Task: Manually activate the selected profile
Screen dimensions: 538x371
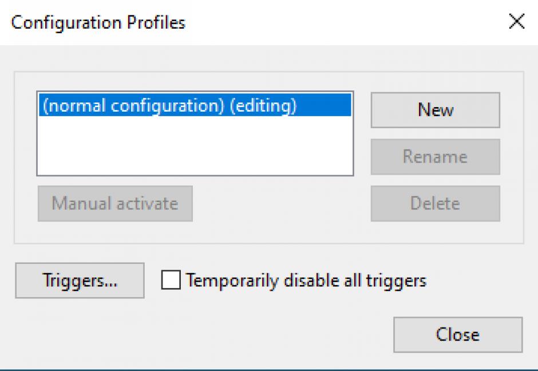Action: point(115,203)
